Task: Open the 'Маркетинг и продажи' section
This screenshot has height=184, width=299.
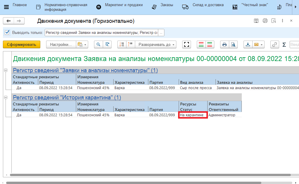Action: coord(124,5)
